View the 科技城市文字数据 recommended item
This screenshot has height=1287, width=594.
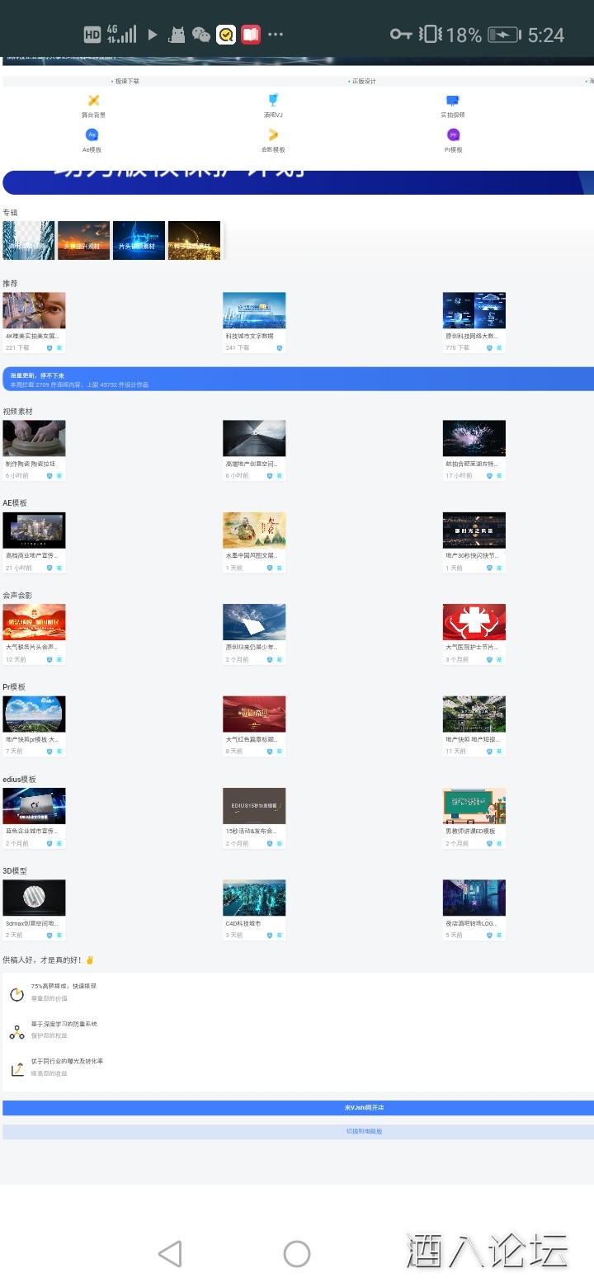[254, 311]
